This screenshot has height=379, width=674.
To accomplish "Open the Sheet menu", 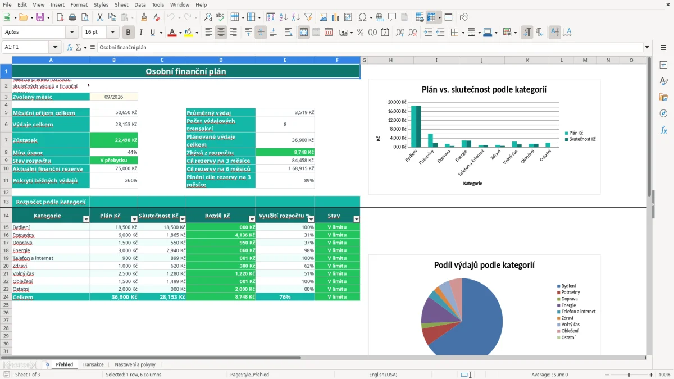I will coord(121,4).
